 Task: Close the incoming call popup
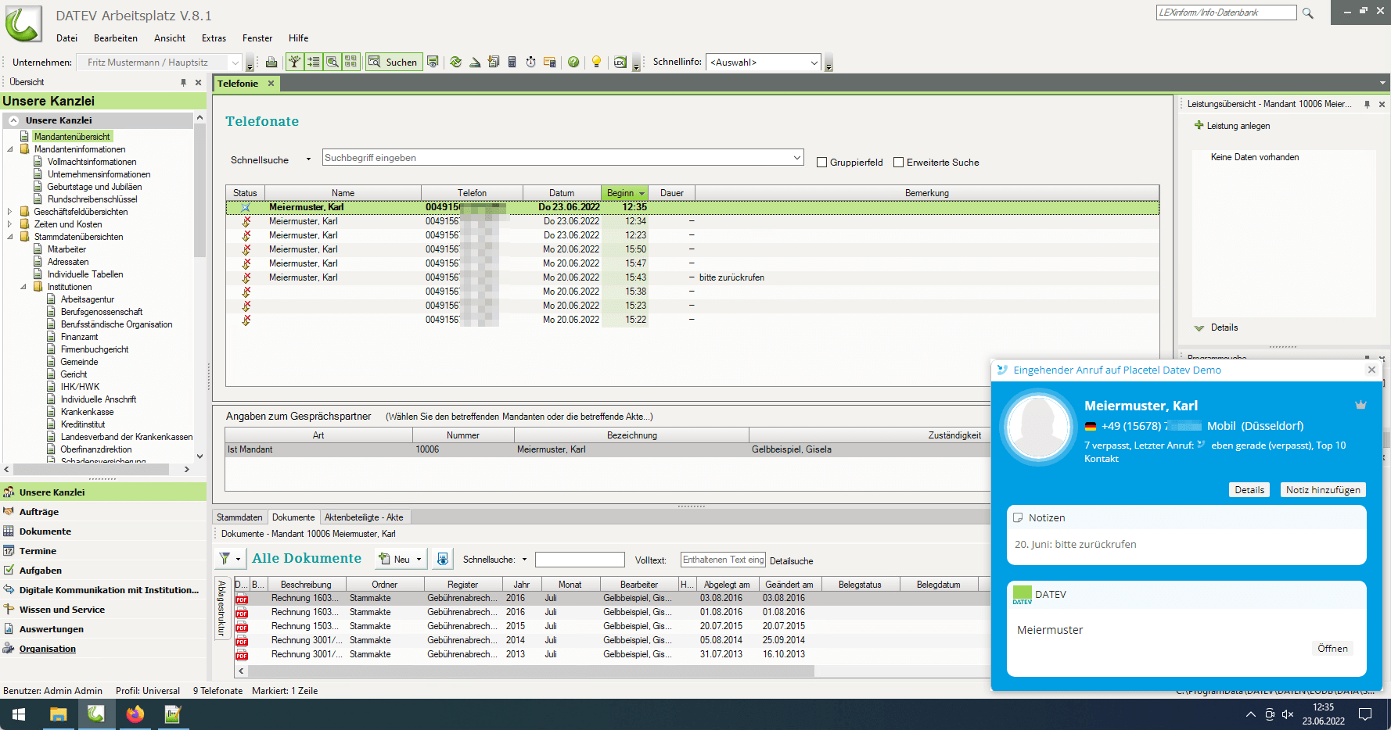[1371, 370]
